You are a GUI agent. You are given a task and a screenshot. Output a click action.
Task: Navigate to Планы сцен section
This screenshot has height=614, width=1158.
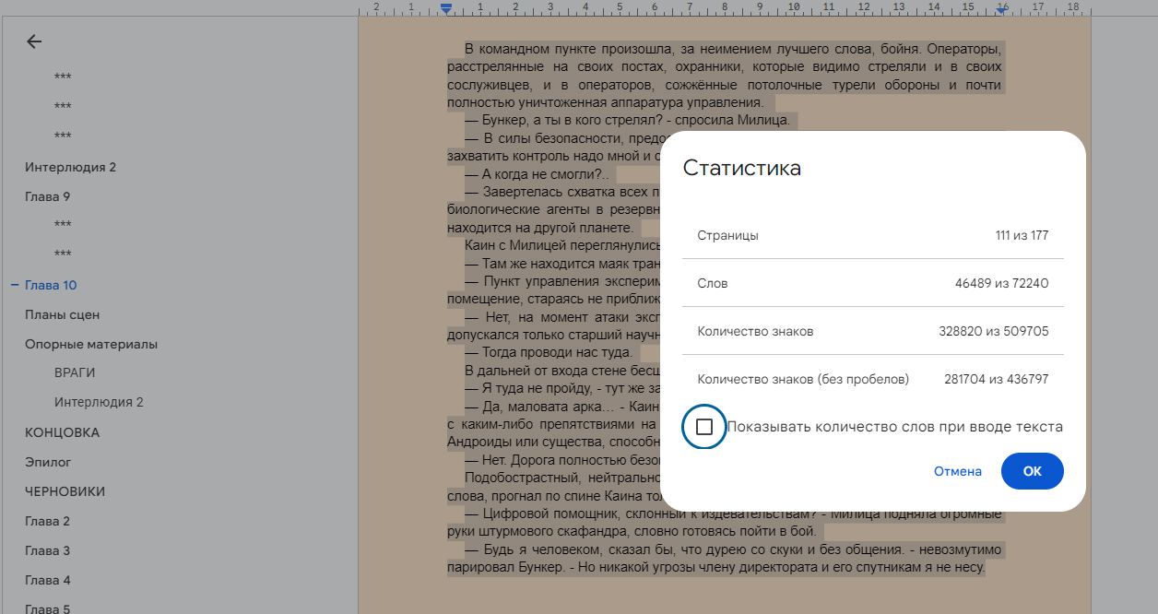[x=62, y=314]
